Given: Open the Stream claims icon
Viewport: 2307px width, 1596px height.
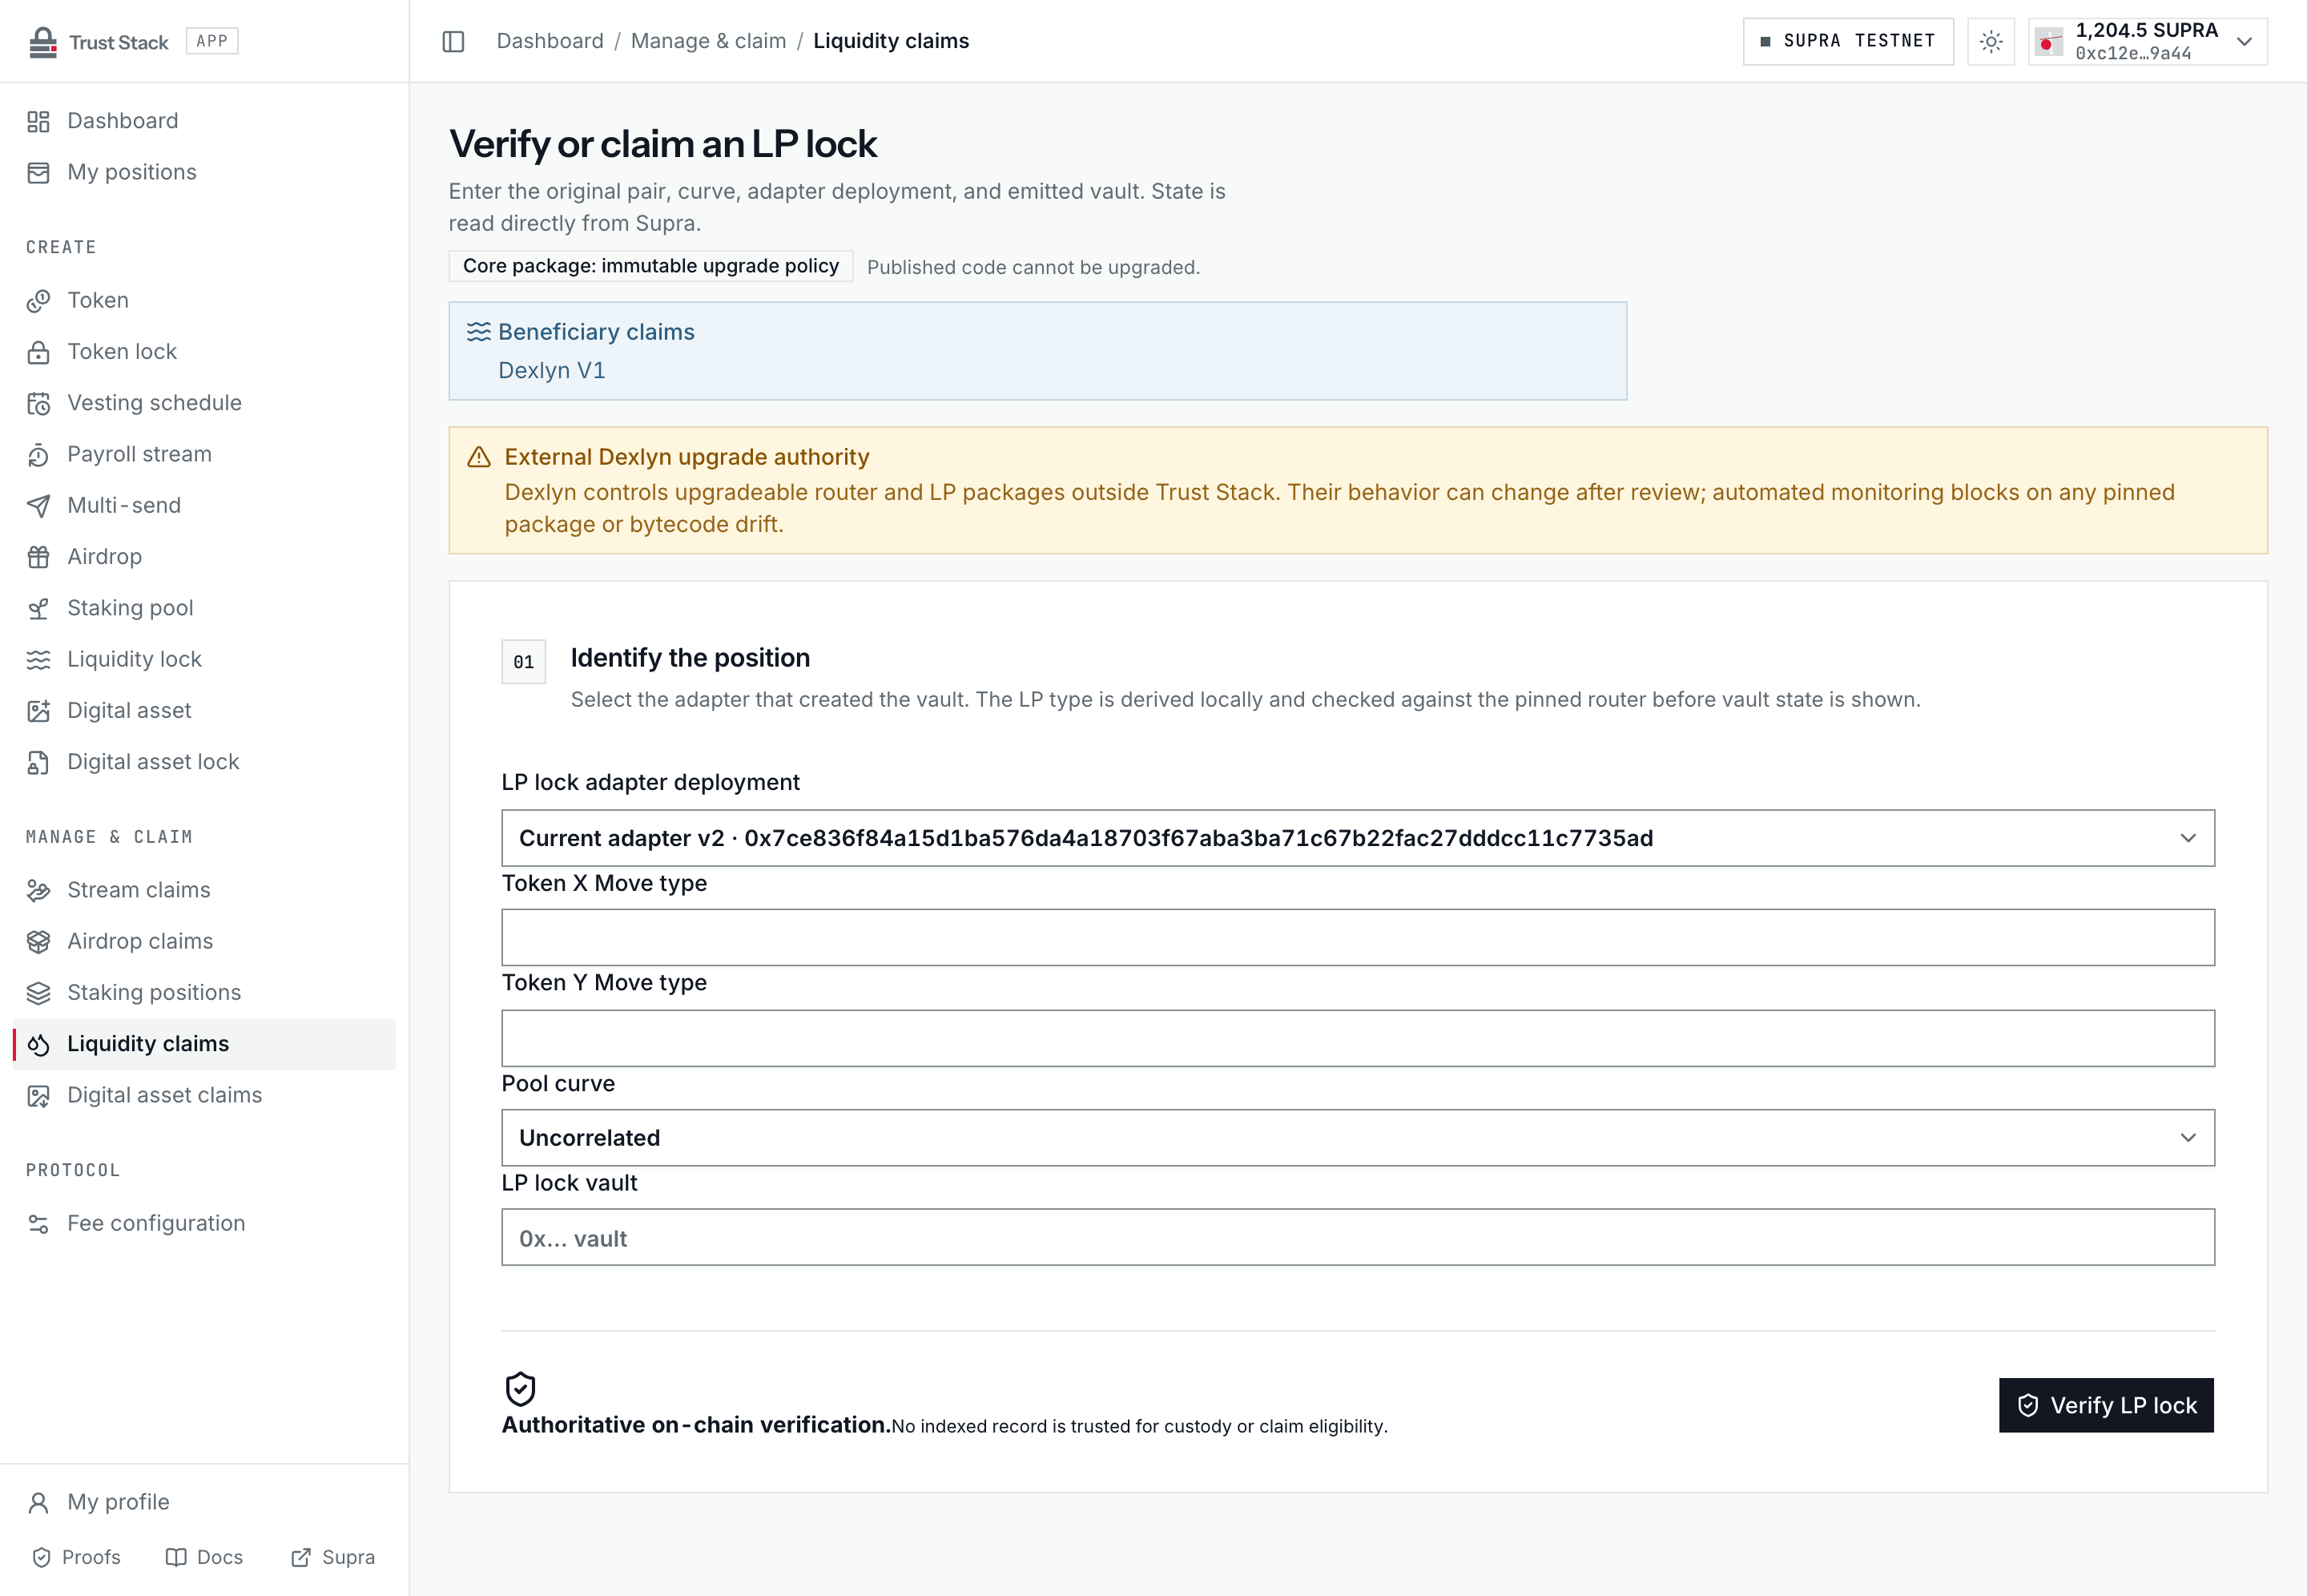Looking at the screenshot, I should (38, 890).
